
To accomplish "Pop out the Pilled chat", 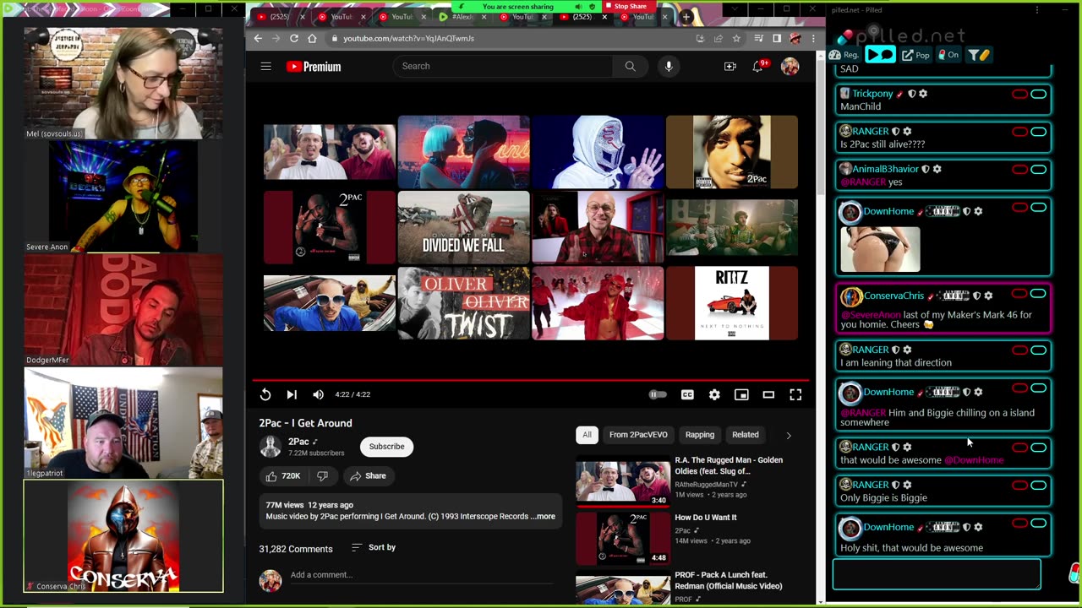I will tap(915, 55).
